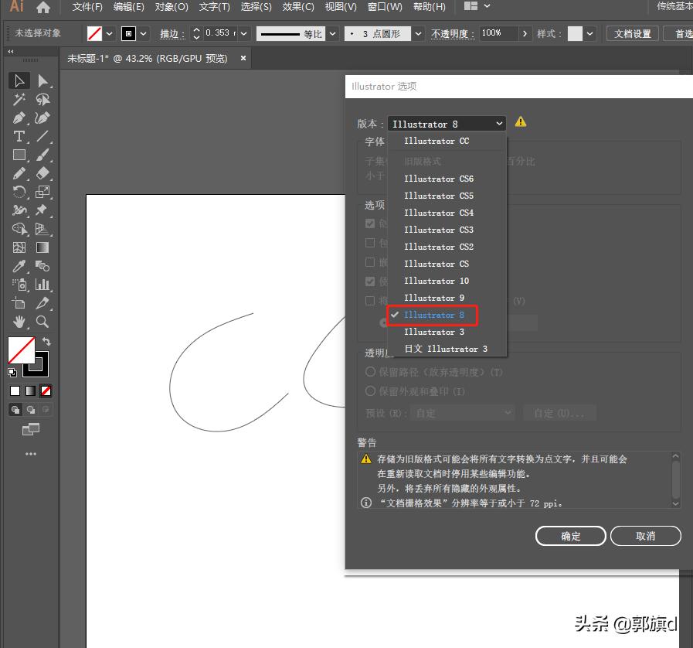Select the Pen tool

click(19, 118)
